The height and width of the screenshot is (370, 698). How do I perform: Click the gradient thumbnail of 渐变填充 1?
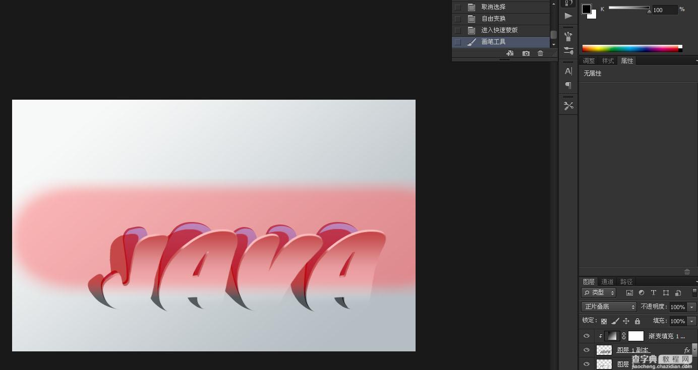(x=612, y=336)
